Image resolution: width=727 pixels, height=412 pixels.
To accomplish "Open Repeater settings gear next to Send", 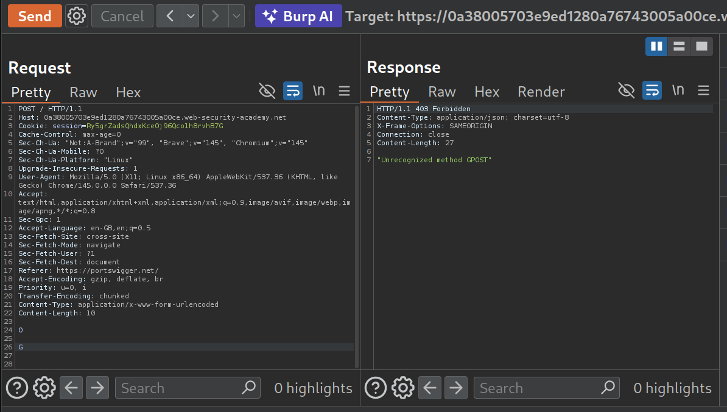I will point(76,16).
